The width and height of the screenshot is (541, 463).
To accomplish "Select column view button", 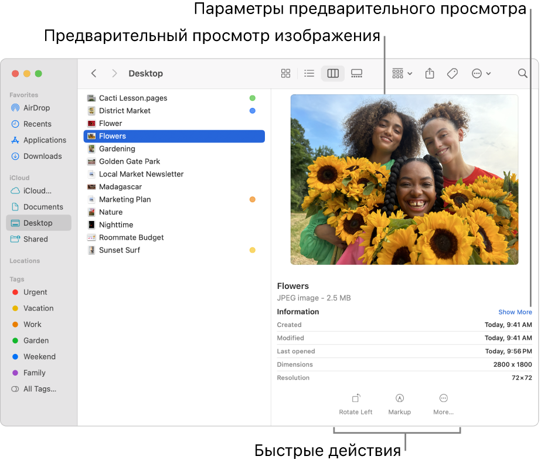I will pos(333,73).
